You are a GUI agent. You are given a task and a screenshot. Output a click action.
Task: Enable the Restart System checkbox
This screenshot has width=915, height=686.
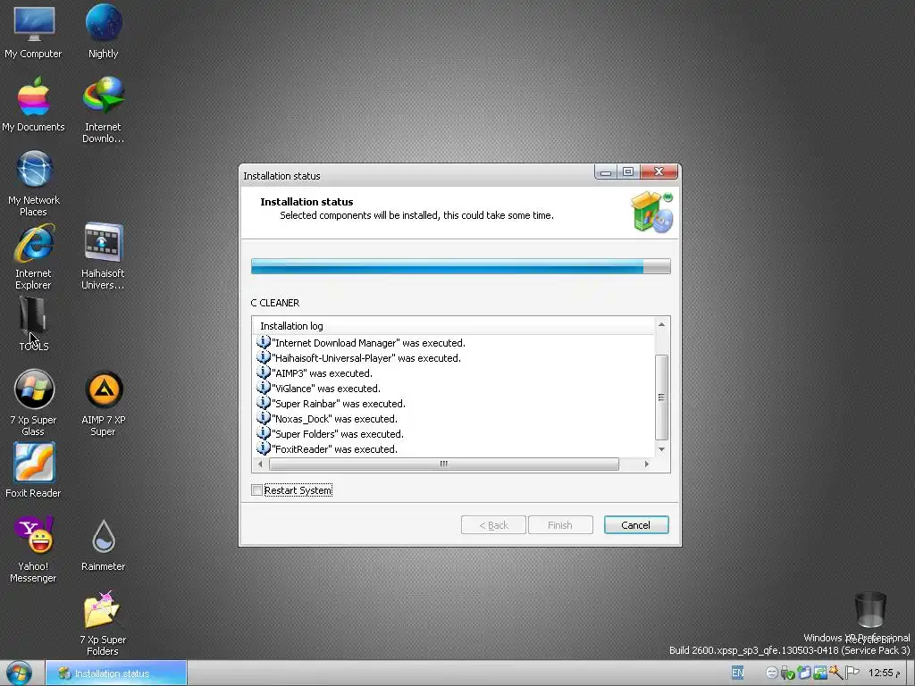click(256, 490)
